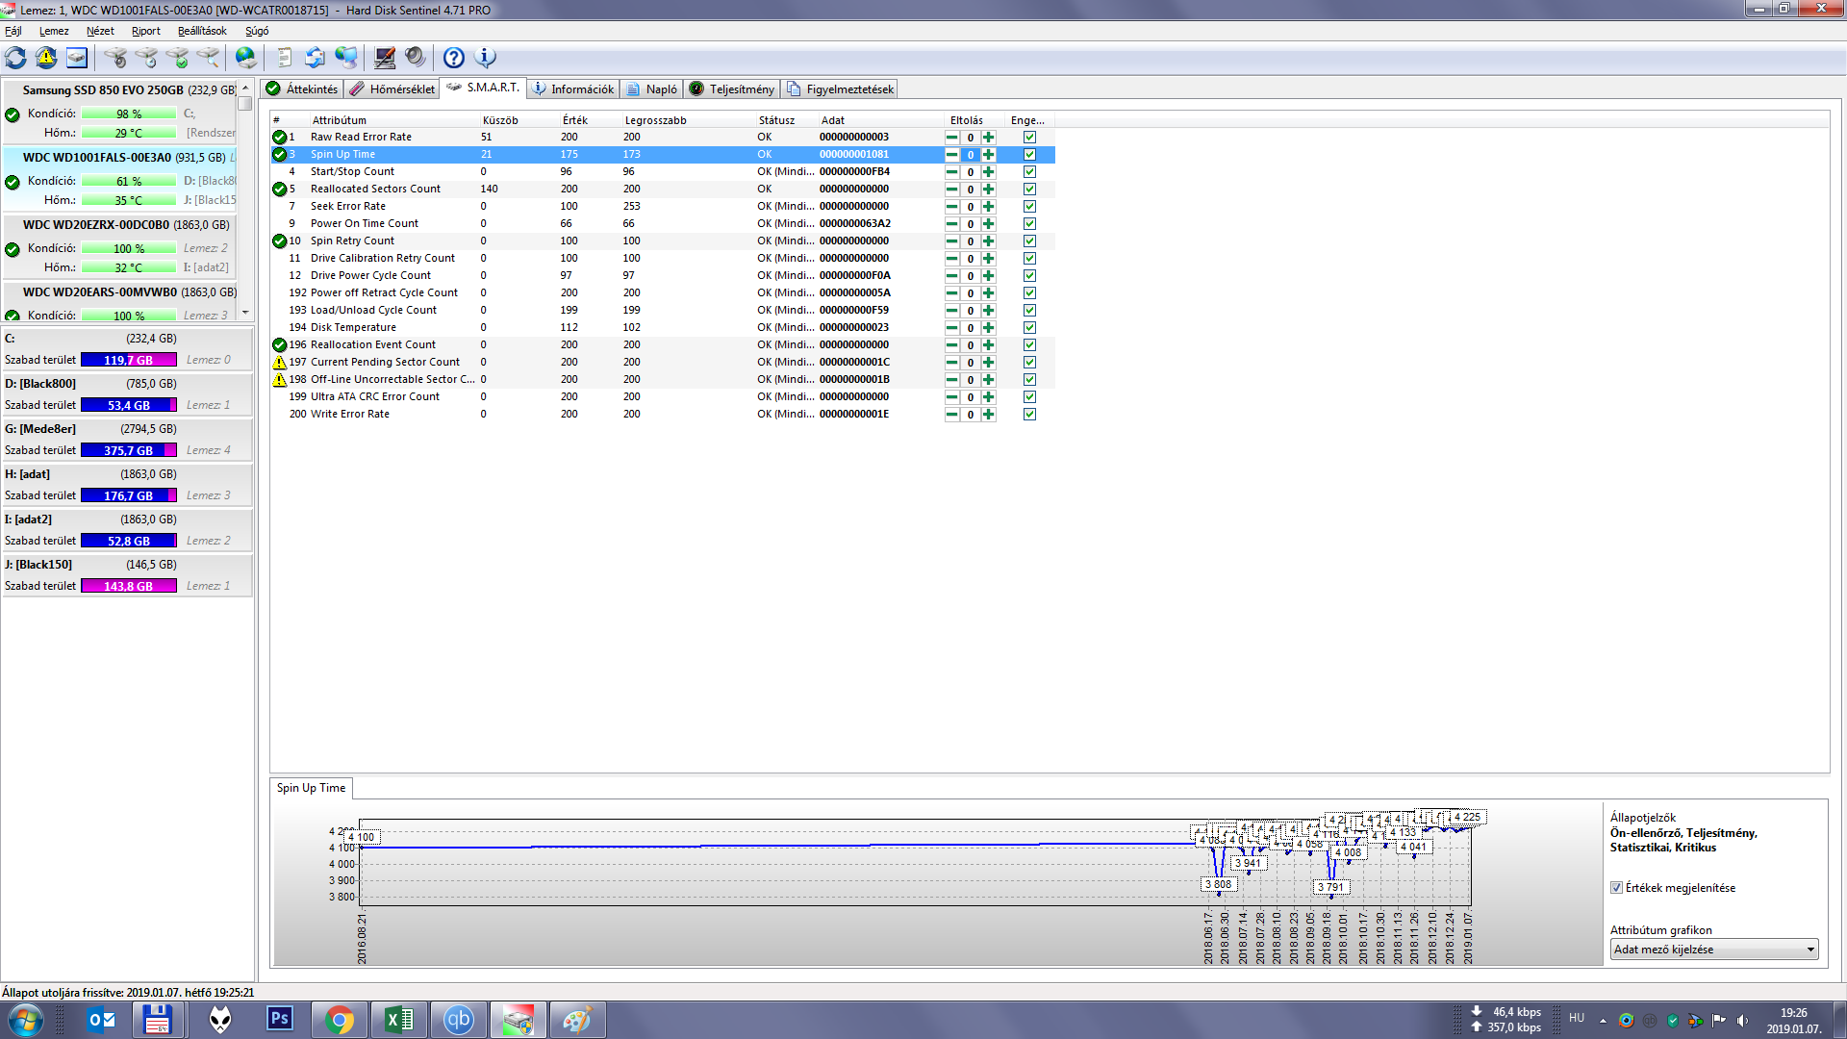Image resolution: width=1847 pixels, height=1039 pixels.
Task: Increase offset for Current Pending Sector Count
Action: click(x=988, y=363)
